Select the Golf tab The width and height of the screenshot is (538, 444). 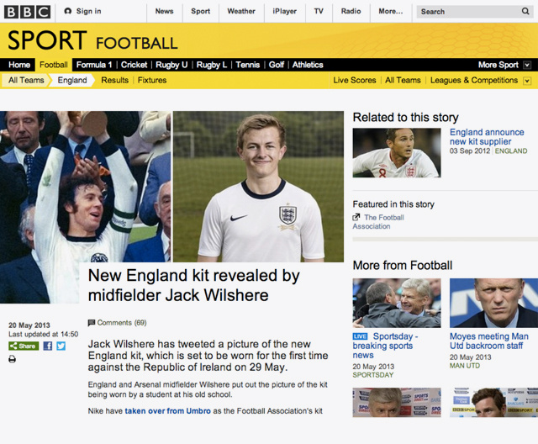[x=277, y=65]
